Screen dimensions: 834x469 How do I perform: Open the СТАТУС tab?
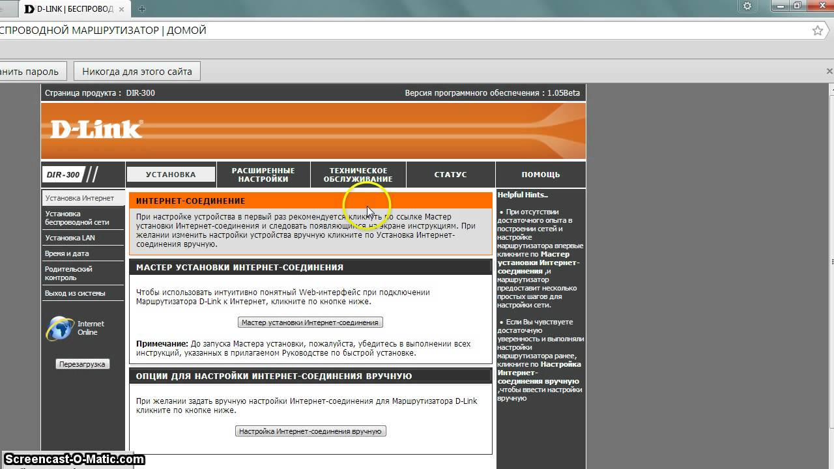click(x=451, y=175)
